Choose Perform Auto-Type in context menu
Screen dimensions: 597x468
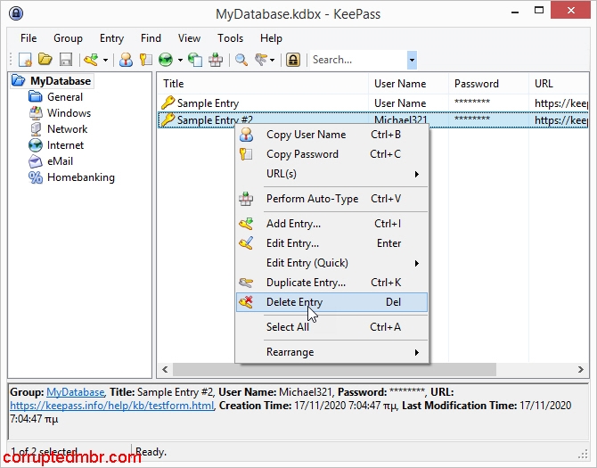coord(331,199)
